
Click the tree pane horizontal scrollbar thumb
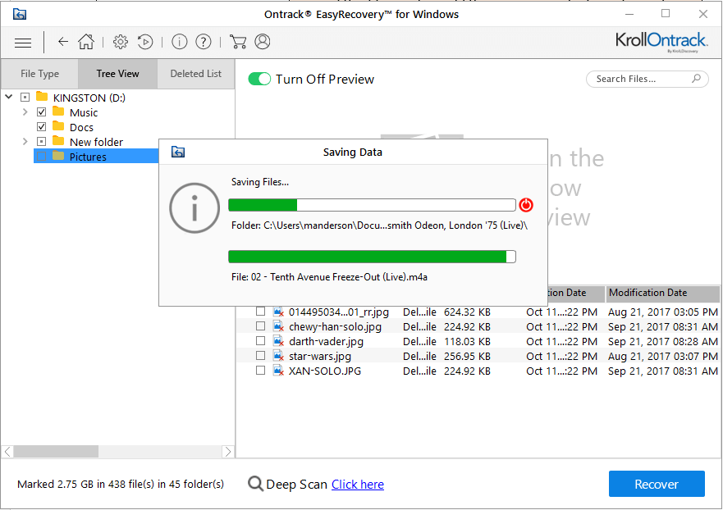(x=56, y=452)
